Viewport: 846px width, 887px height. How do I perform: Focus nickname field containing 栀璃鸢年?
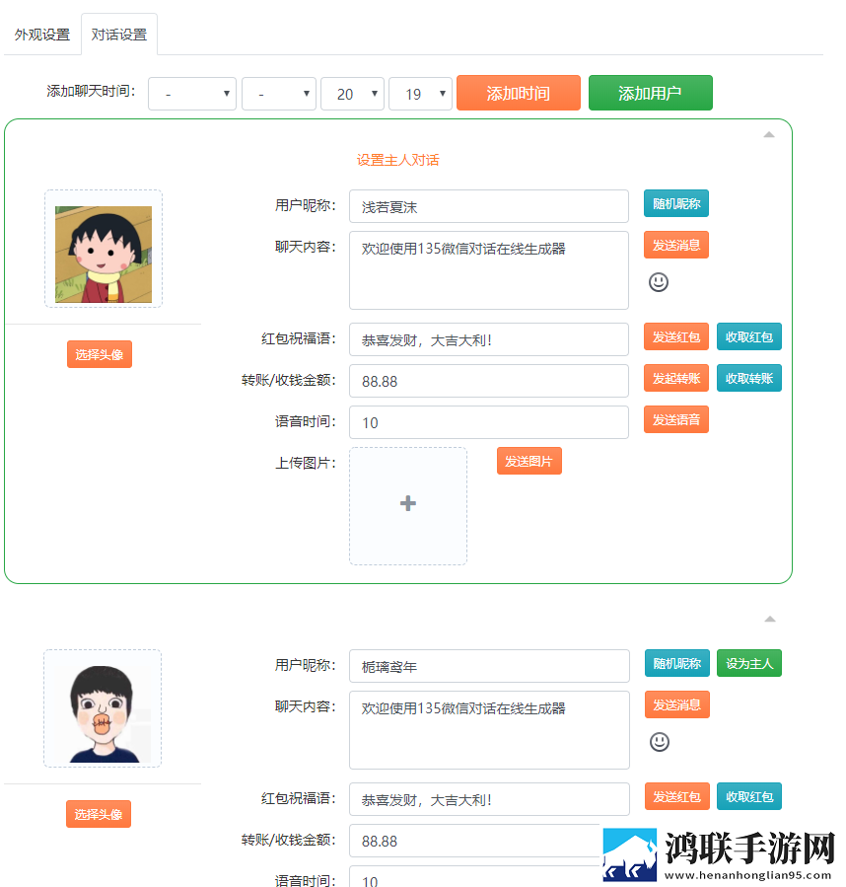coord(490,666)
